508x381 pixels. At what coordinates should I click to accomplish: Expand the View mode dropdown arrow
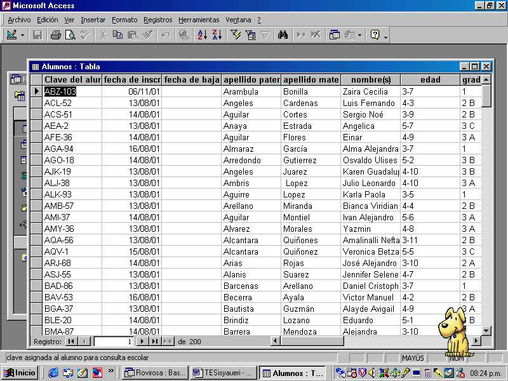(23, 35)
